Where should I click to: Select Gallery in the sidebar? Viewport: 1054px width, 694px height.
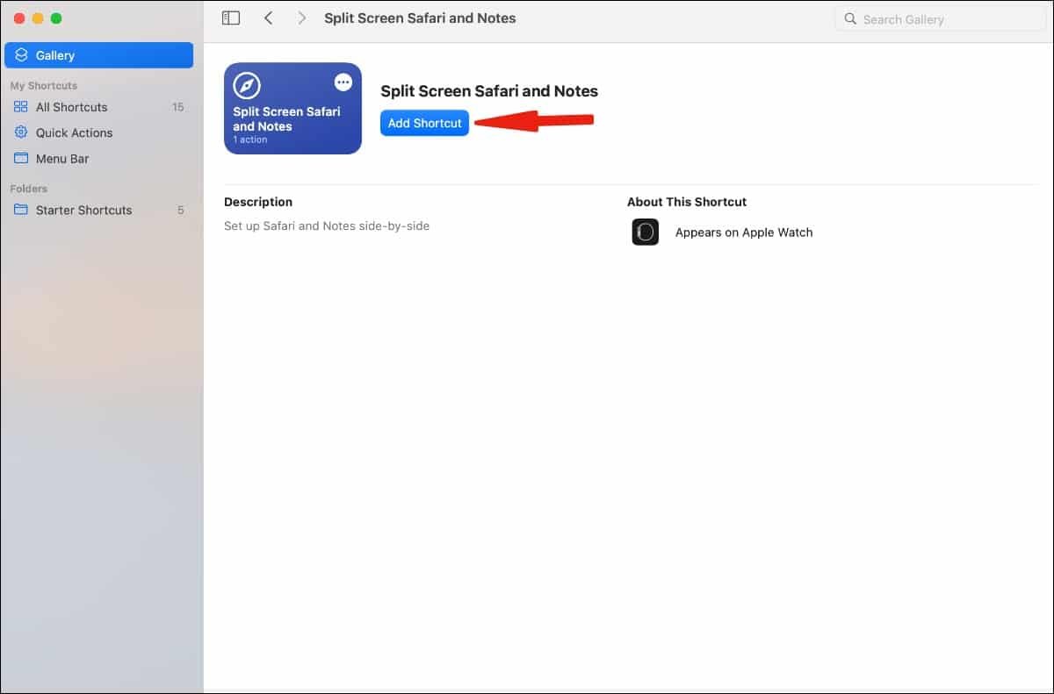[98, 55]
